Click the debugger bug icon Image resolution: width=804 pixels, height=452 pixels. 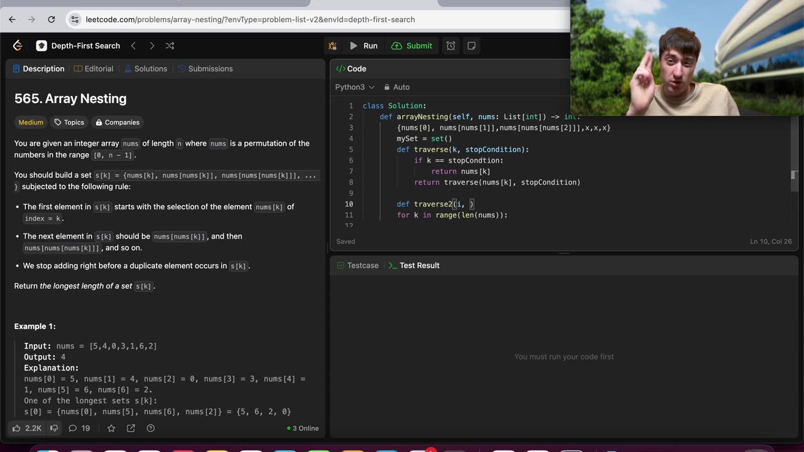(332, 46)
